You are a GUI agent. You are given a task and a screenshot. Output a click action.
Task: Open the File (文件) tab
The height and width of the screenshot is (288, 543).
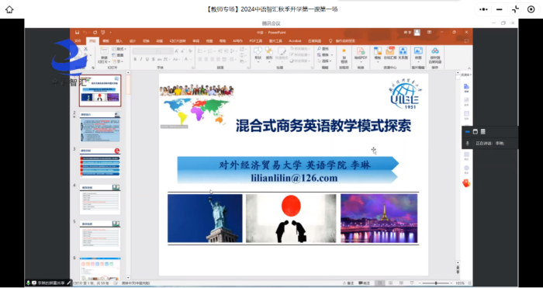[x=78, y=41]
